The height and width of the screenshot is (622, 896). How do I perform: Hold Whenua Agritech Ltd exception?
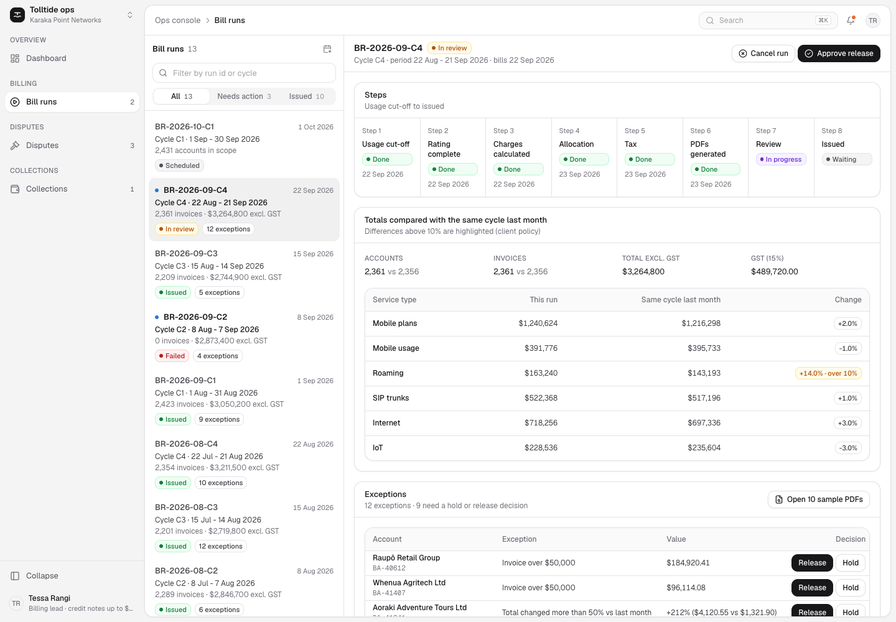851,588
